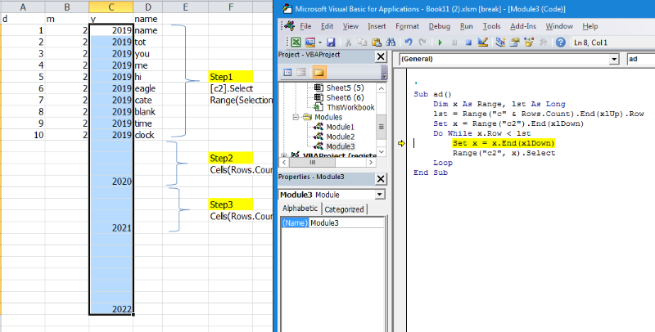
Task: Open the (General) object dropdown
Action: [614, 59]
